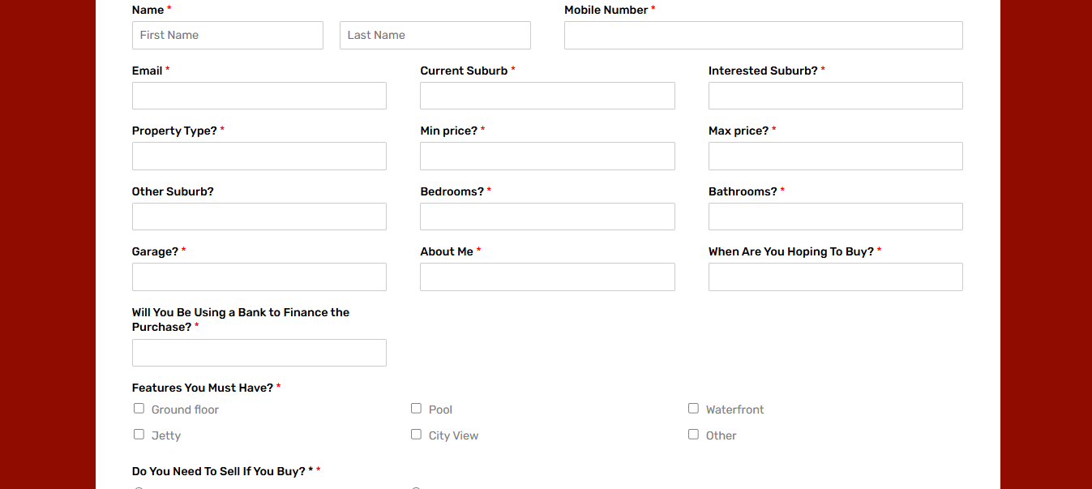Check the Other features box

693,434
